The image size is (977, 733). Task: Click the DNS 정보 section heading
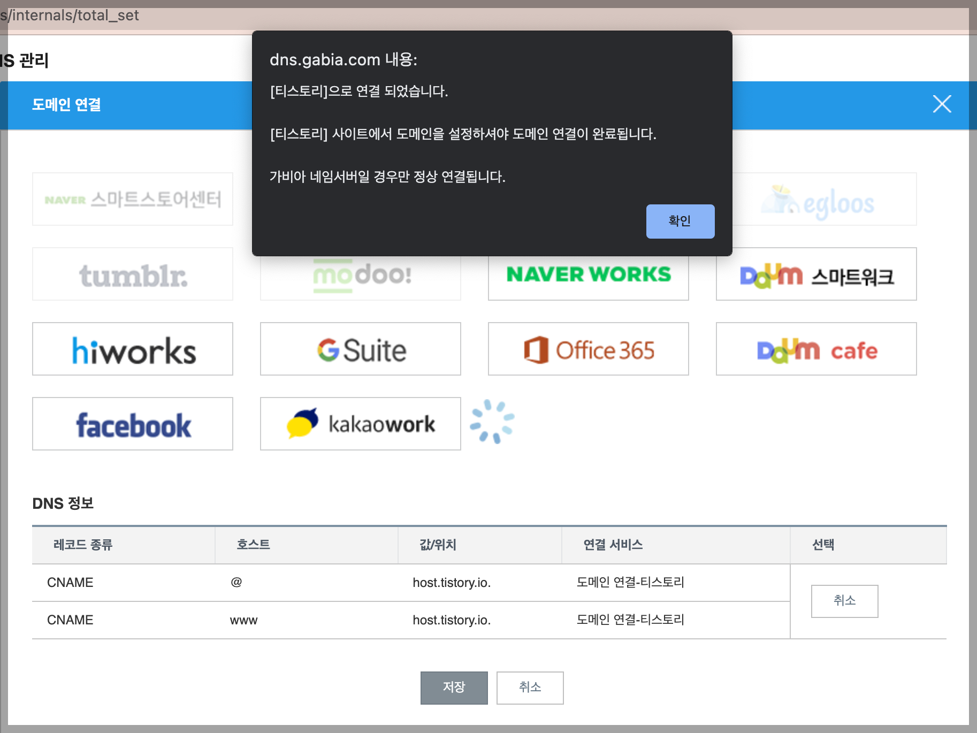pos(63,503)
